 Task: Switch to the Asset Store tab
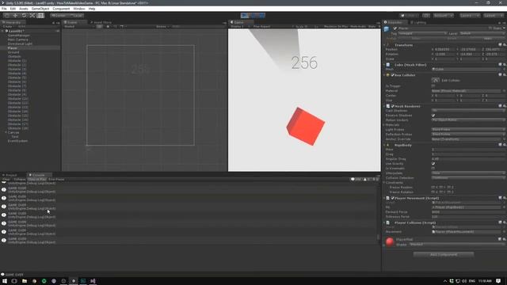coord(101,22)
